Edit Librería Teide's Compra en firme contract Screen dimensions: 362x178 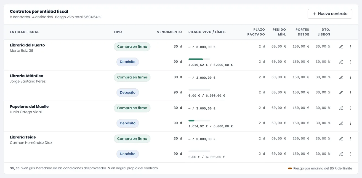(x=341, y=139)
